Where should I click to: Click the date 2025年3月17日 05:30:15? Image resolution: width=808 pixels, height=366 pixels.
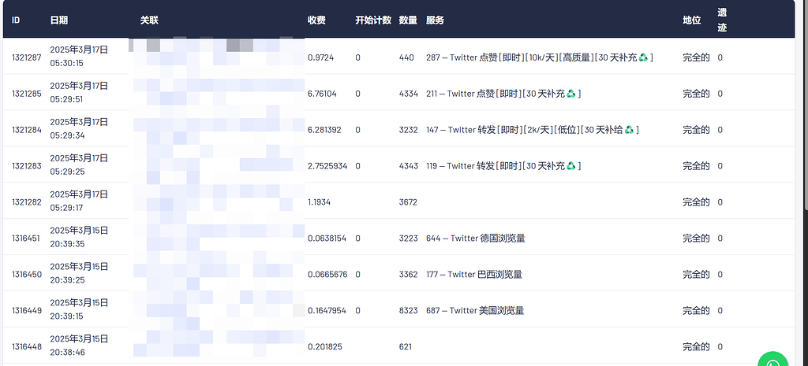[79, 57]
